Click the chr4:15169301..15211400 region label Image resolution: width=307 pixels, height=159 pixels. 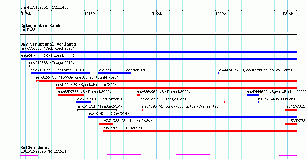[x=44, y=8]
